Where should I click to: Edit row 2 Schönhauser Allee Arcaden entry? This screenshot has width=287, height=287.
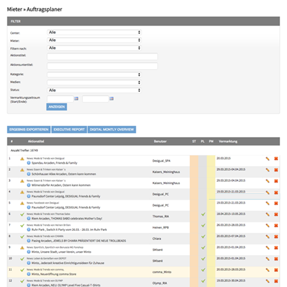tap(267, 170)
